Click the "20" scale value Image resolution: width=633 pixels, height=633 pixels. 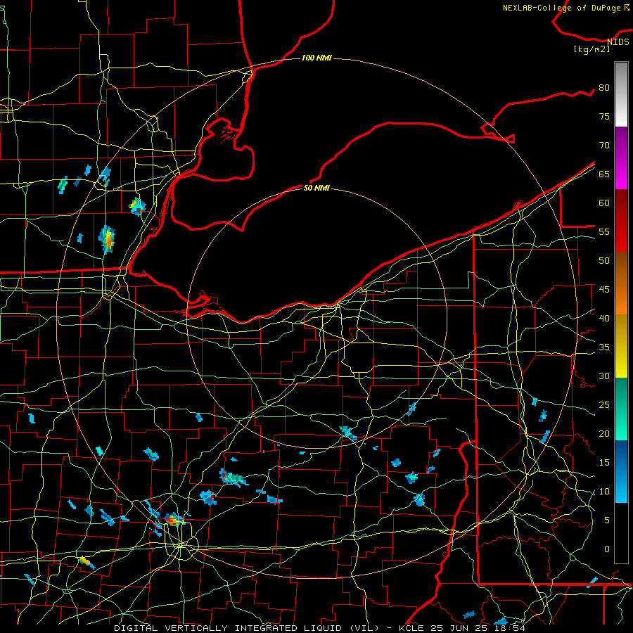pos(604,434)
